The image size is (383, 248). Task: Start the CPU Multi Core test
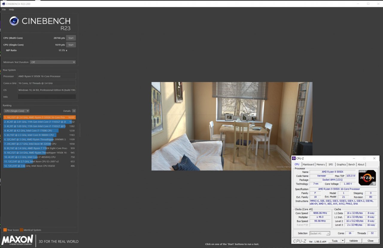pyautogui.click(x=71, y=38)
